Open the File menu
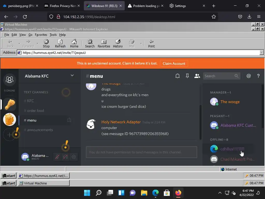Screen dimensions: 265x199 [x=6, y=35]
